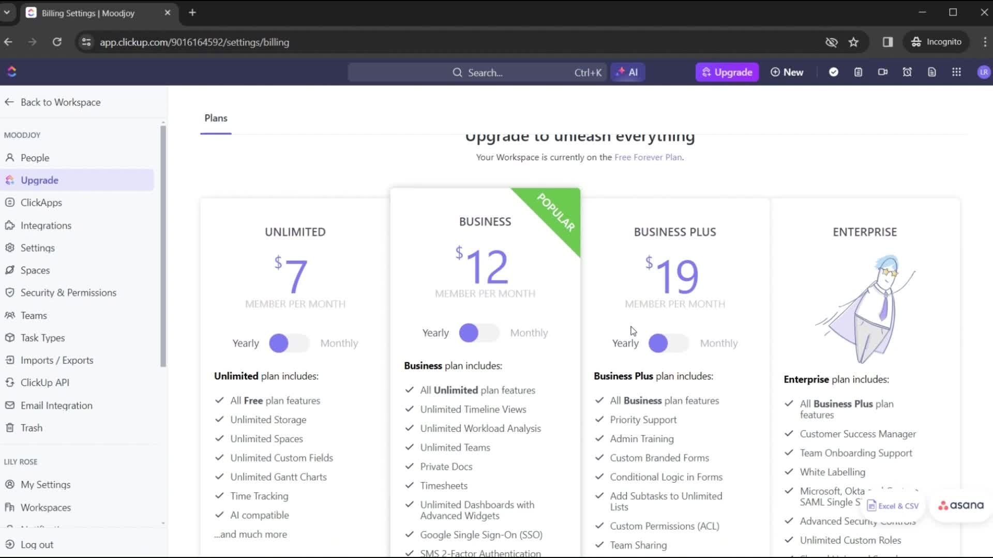
Task: Click the tracking protection eye icon
Action: pyautogui.click(x=831, y=42)
